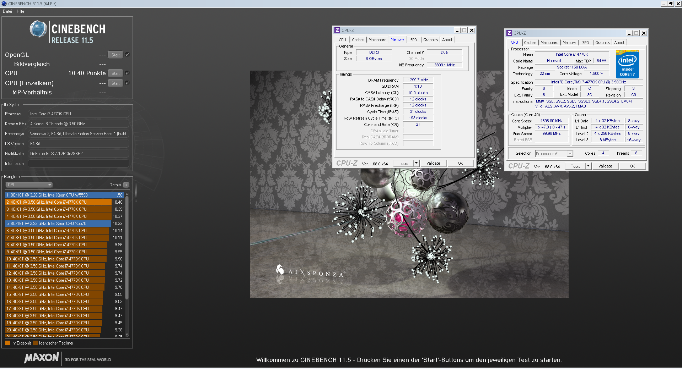Click Tools button in right CPU-Z window
682x369 pixels.
click(575, 166)
